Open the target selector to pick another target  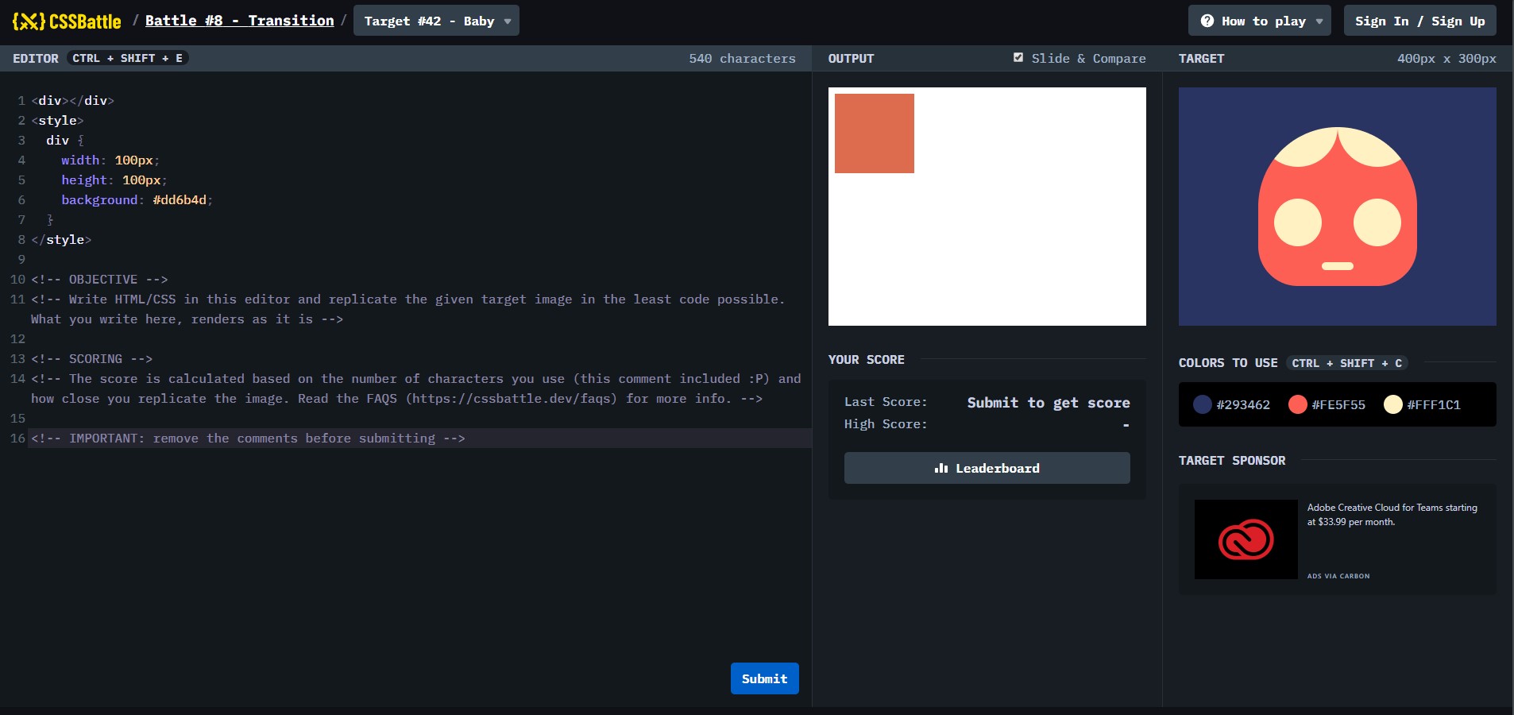436,21
